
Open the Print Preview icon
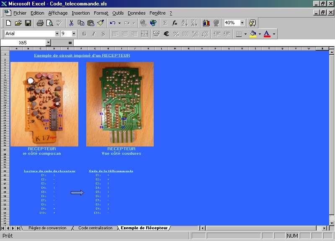coord(49,23)
